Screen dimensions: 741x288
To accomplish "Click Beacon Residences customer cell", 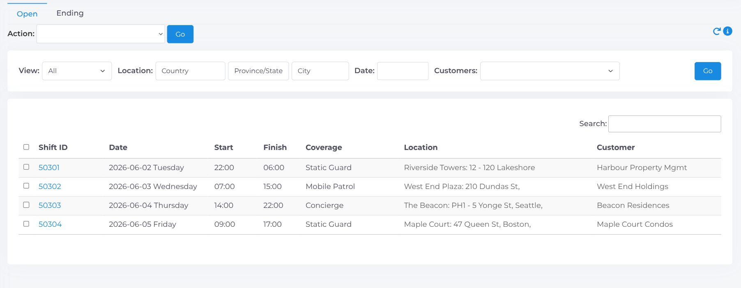I will tap(633, 205).
